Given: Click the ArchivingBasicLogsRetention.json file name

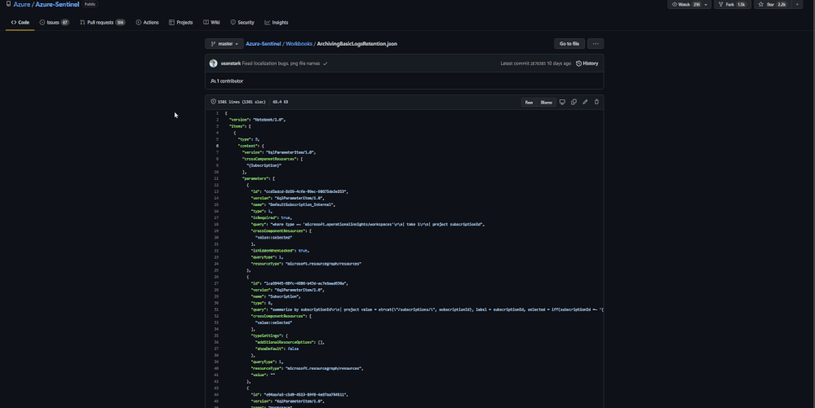Looking at the screenshot, I should click(x=357, y=44).
